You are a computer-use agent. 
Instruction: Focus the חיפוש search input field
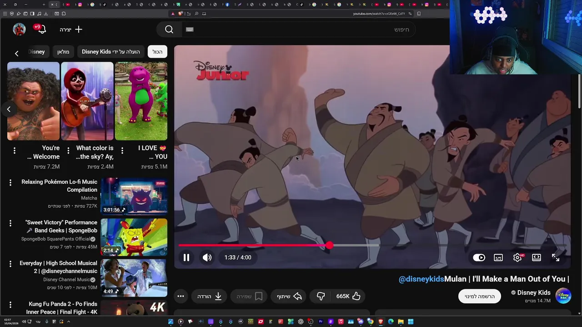click(299, 30)
